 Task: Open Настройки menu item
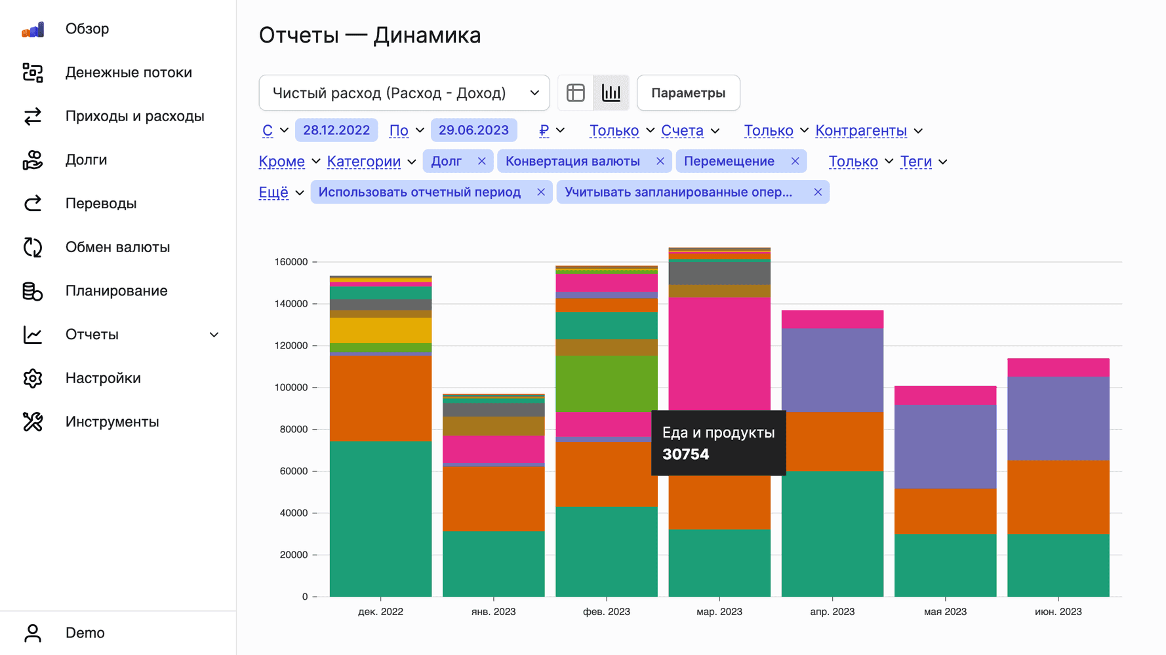[103, 378]
